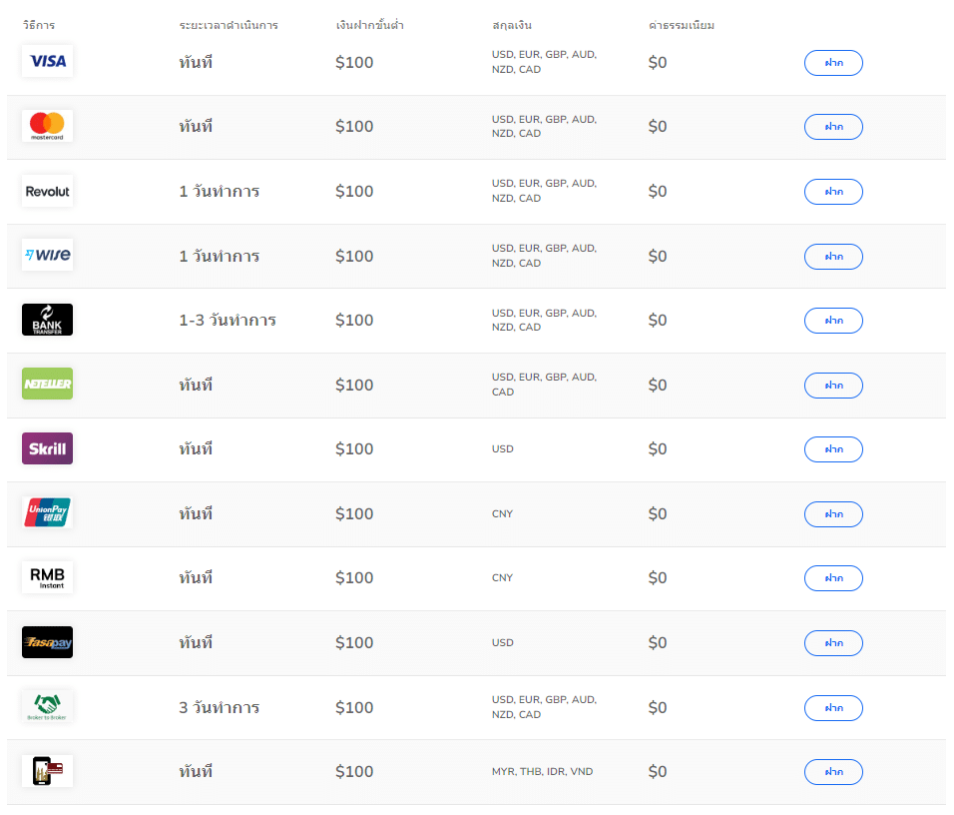Screen dimensions: 954x815
Task: Select the mobile local payment icon
Action: click(x=48, y=771)
